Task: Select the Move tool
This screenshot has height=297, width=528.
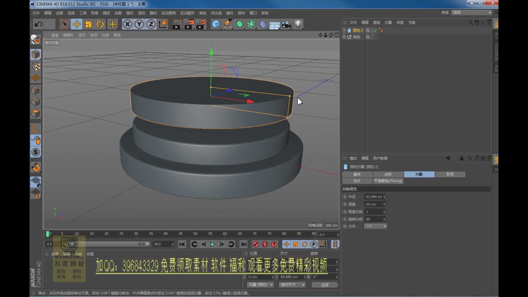Action: tap(76, 24)
